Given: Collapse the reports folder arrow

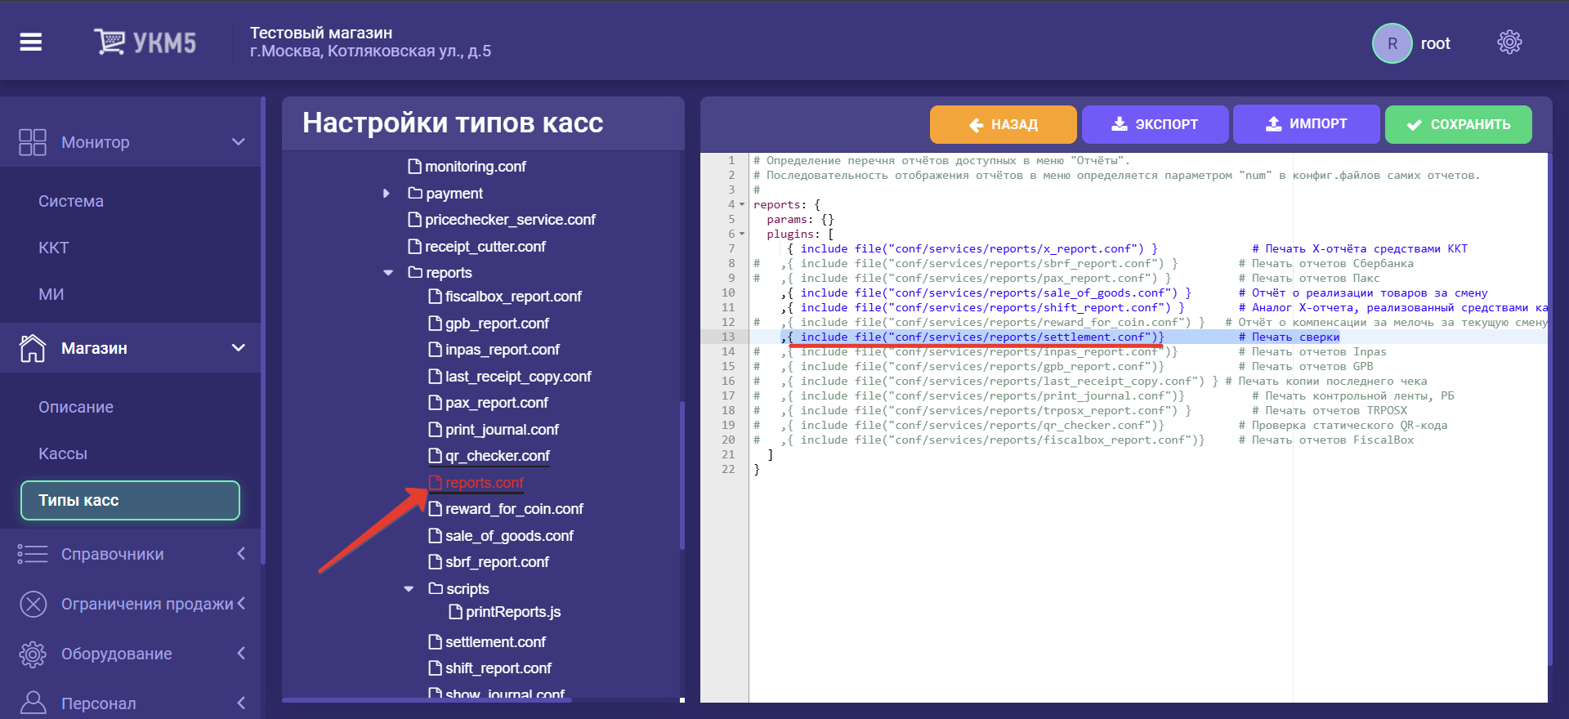Looking at the screenshot, I should pos(388,273).
